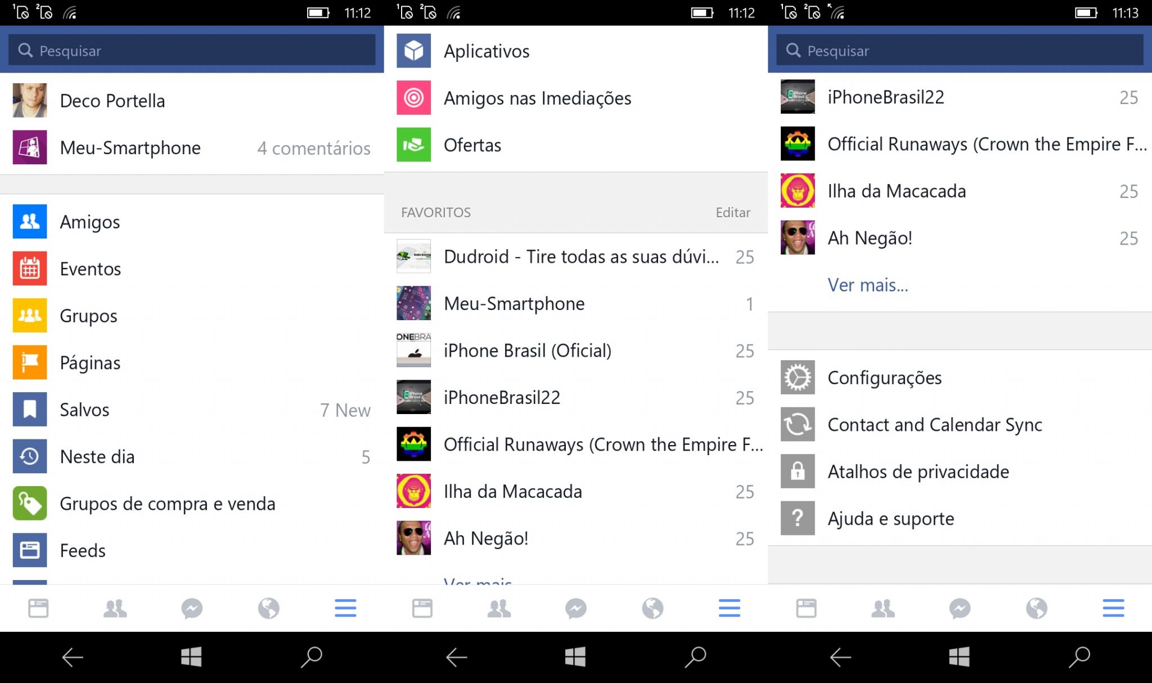Select '7 New' badge beside Salvos

(345, 410)
